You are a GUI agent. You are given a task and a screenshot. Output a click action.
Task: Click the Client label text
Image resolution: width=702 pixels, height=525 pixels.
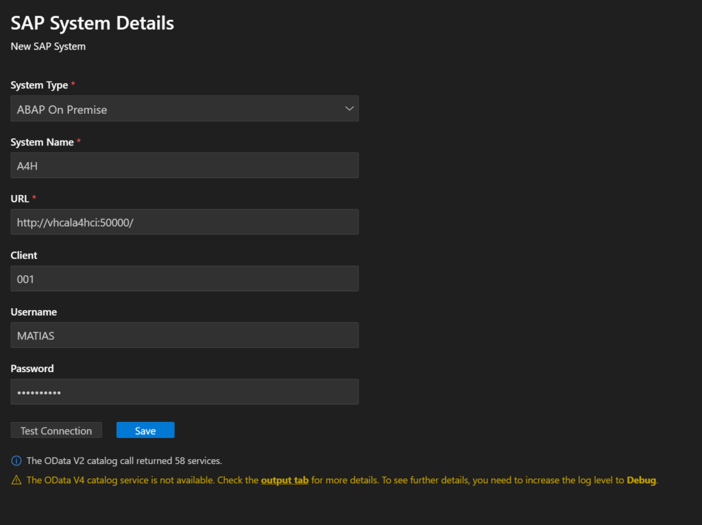24,255
